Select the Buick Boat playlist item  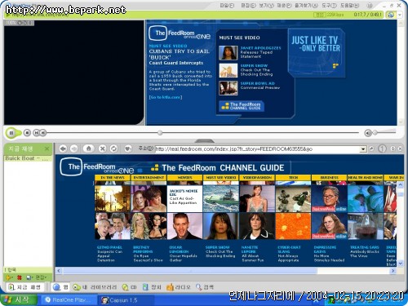tap(28, 158)
